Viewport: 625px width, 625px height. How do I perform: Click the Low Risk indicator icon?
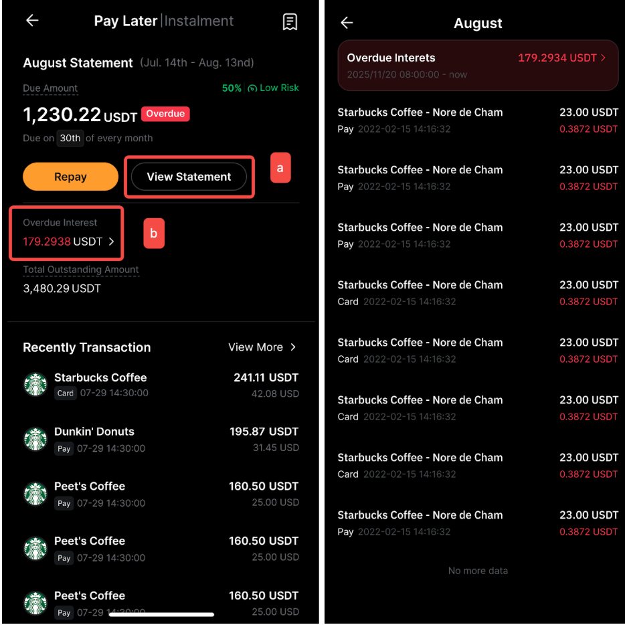pyautogui.click(x=252, y=88)
